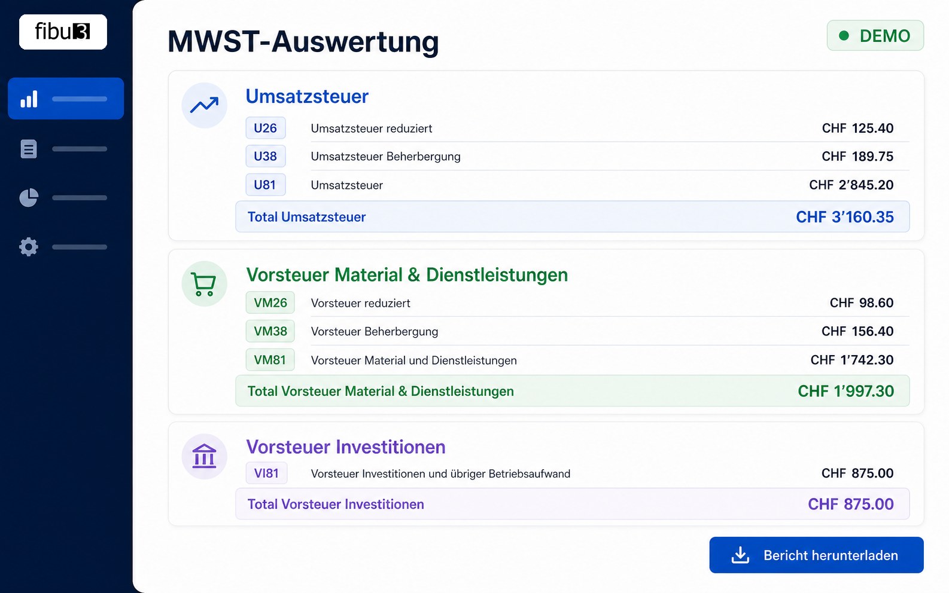Click the U38 code tag
949x593 pixels.
[266, 157]
